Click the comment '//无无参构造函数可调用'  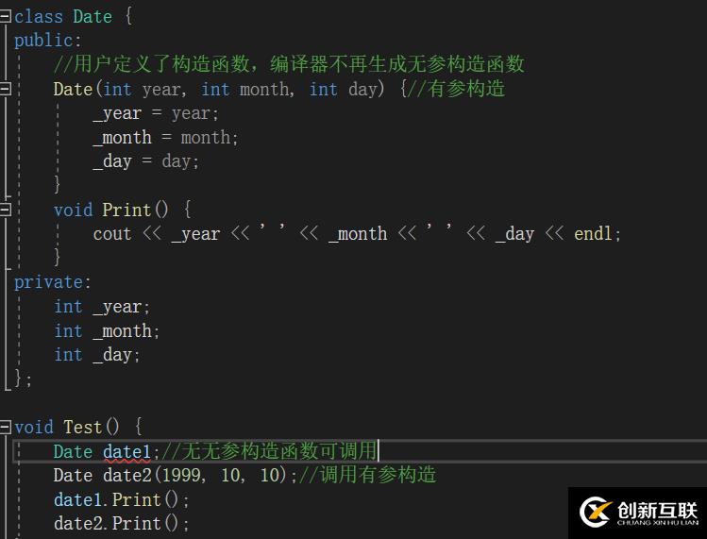(x=269, y=450)
